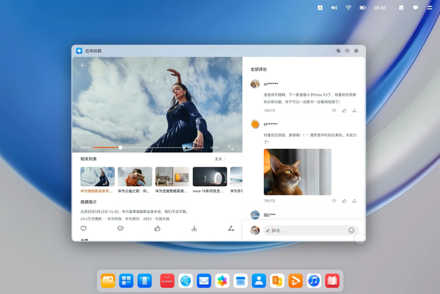Share the video using the share icon
This screenshot has width=440, height=294.
click(x=231, y=228)
